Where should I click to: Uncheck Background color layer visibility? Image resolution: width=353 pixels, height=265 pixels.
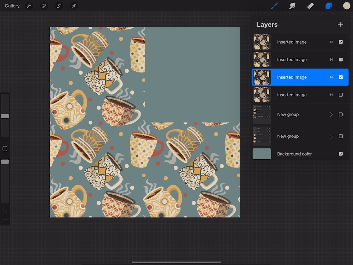341,154
